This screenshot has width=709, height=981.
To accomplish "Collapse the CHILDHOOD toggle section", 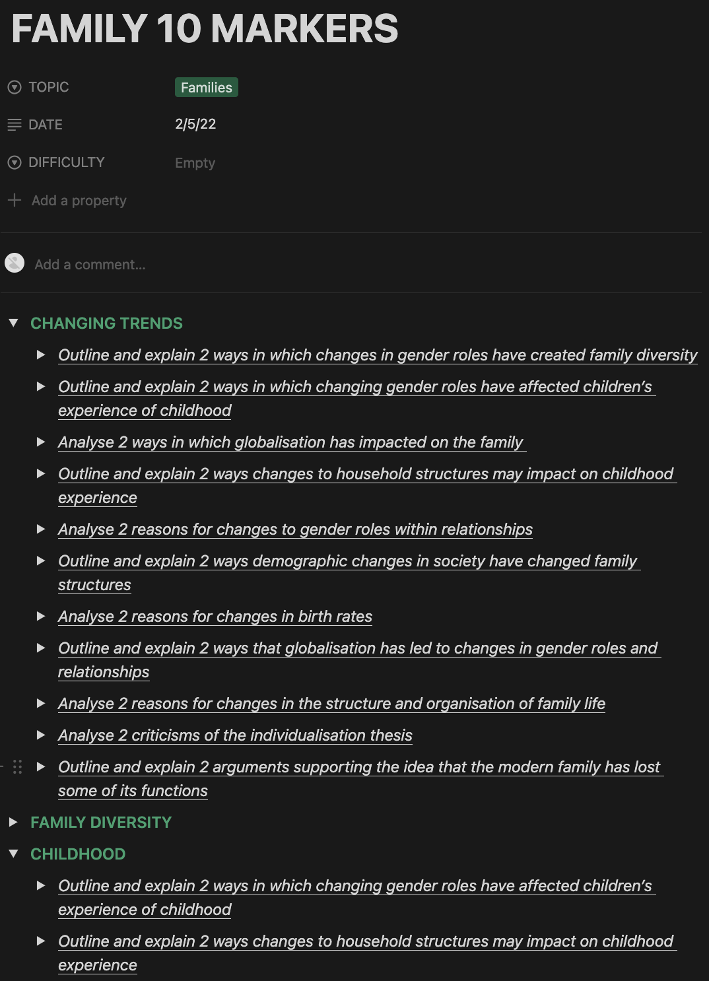I will tap(13, 854).
